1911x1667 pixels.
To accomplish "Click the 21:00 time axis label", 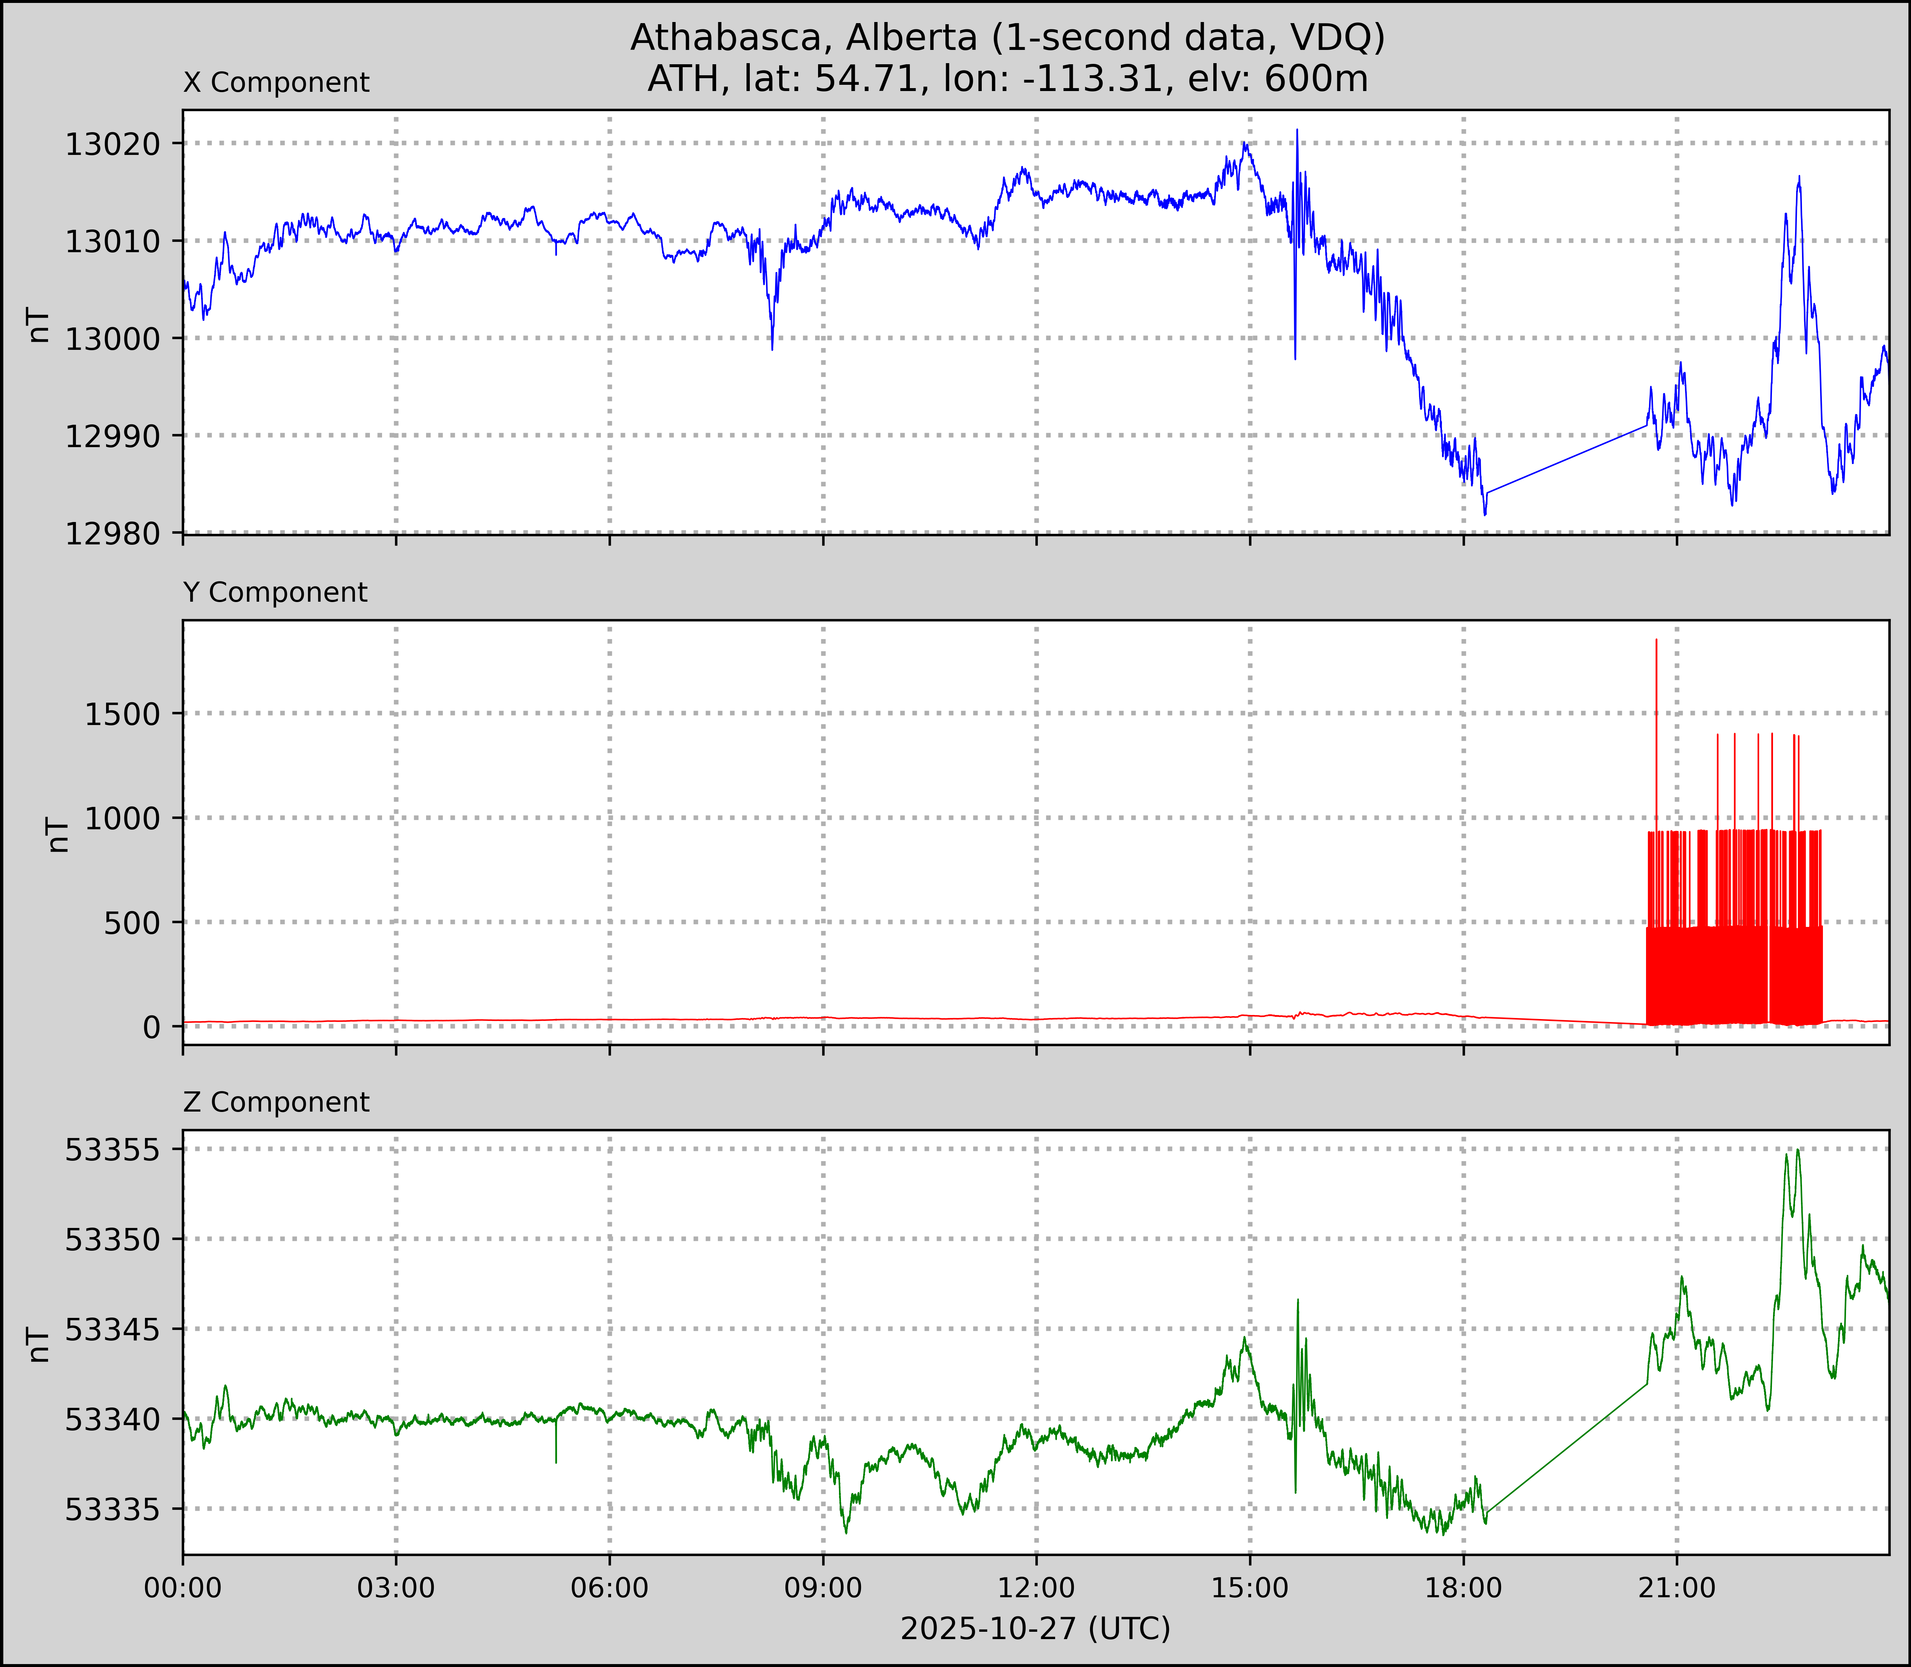I will [x=1676, y=1588].
